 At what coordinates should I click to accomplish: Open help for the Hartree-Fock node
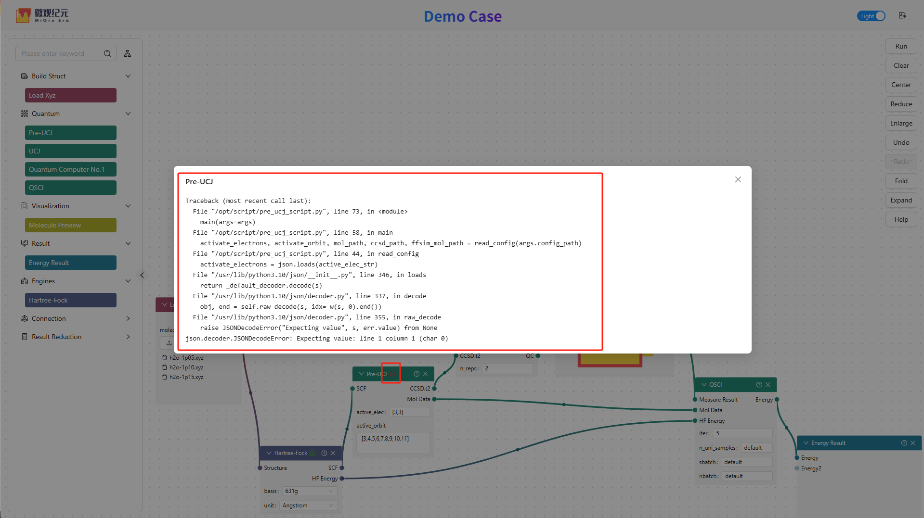[x=324, y=453]
